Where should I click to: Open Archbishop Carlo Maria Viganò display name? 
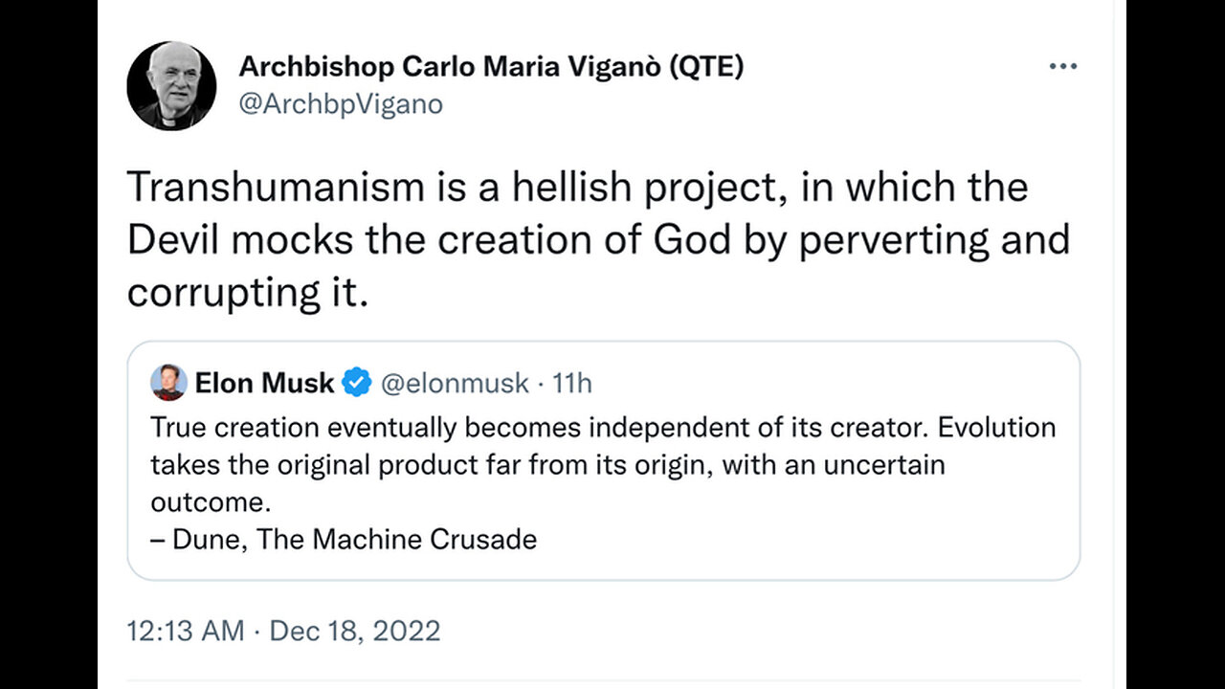pos(491,67)
